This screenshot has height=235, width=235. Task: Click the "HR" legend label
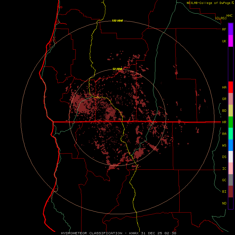pyautogui.click(x=224, y=122)
